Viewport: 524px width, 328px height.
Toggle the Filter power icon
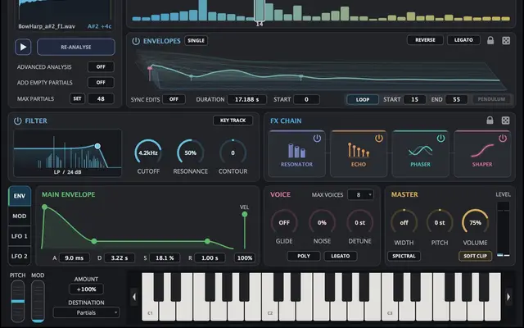17,121
